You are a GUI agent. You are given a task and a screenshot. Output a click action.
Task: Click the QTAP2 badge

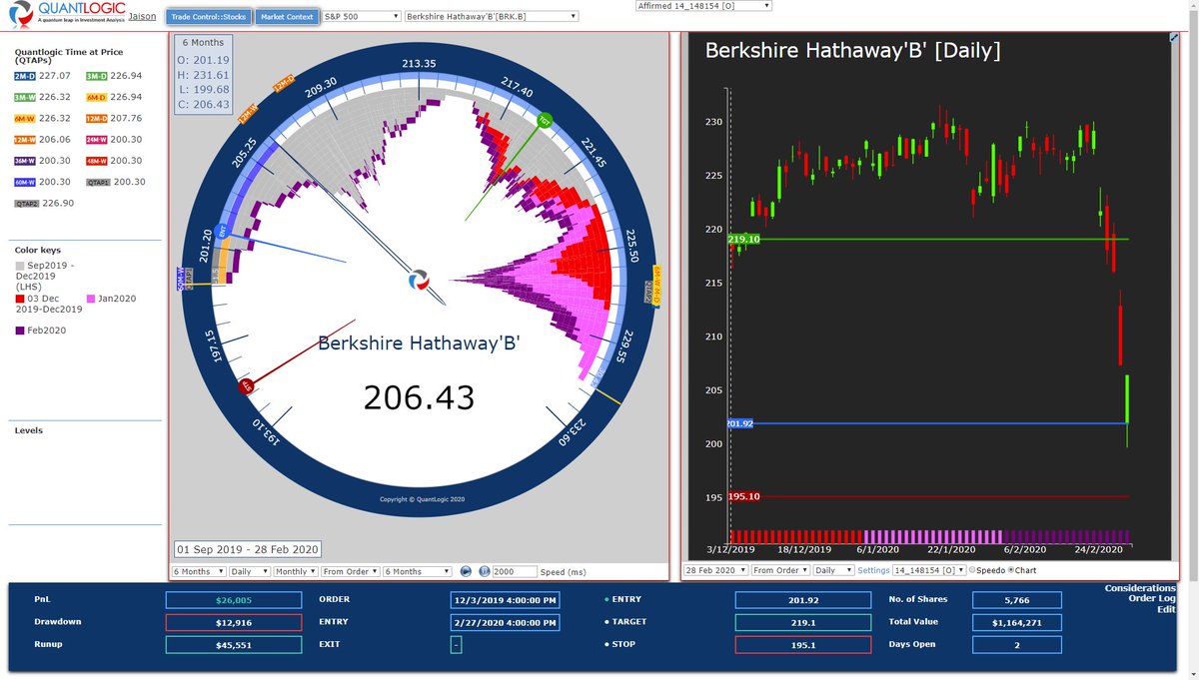click(25, 203)
